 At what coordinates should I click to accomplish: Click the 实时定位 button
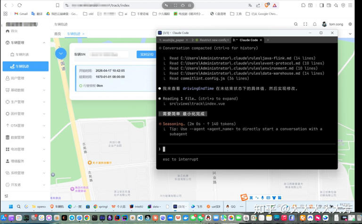[x=147, y=55]
